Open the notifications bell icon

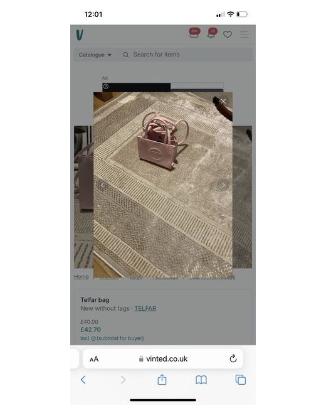pos(212,33)
